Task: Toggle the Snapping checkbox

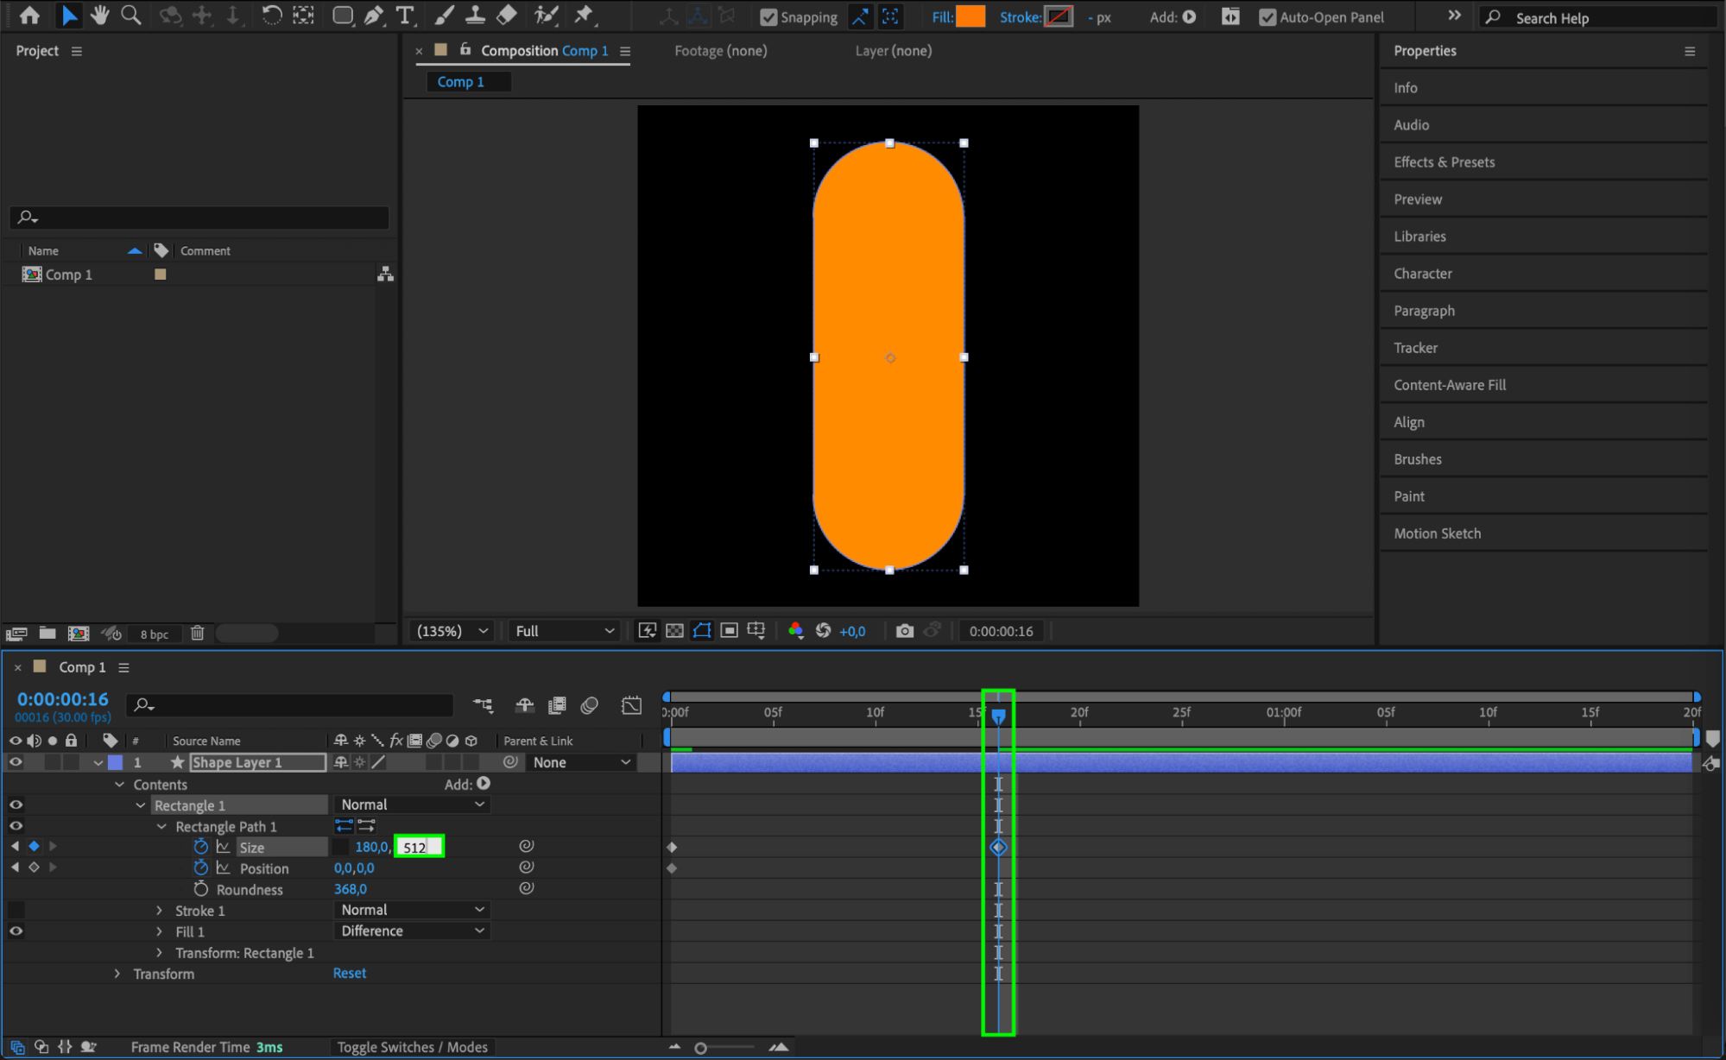Action: (768, 17)
